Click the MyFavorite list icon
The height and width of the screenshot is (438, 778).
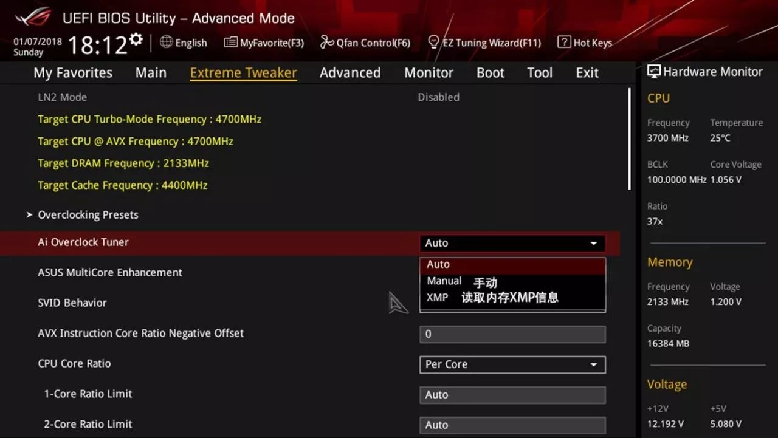pyautogui.click(x=230, y=43)
